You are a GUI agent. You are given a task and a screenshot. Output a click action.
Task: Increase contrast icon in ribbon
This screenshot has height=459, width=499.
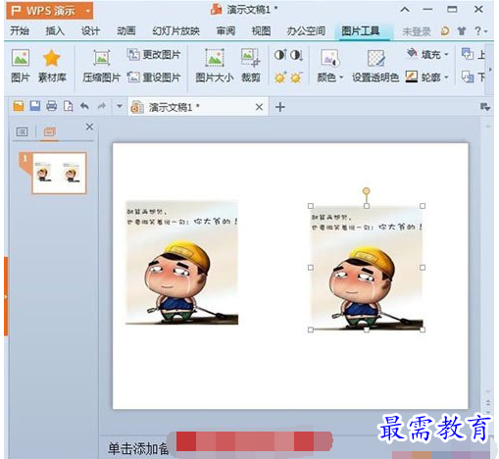click(280, 55)
